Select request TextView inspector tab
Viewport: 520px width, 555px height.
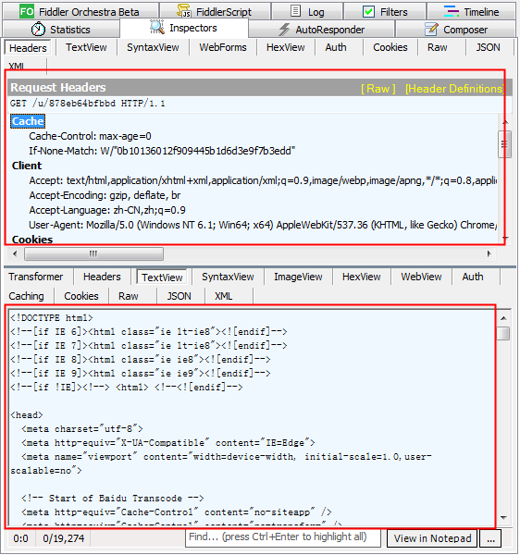click(x=86, y=47)
